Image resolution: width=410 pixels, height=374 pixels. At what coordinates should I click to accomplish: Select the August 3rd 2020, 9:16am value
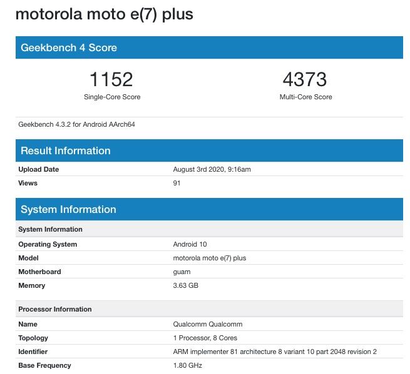coord(212,169)
